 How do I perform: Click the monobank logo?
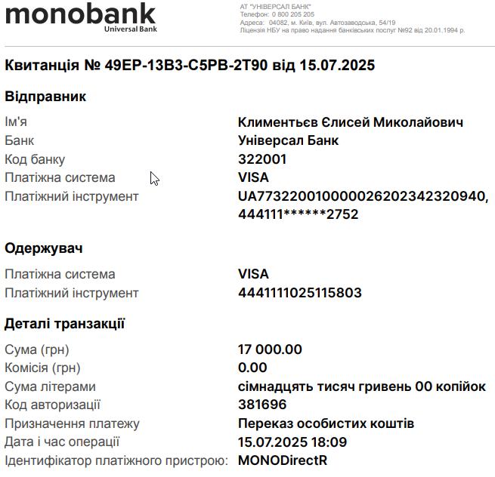(81, 17)
